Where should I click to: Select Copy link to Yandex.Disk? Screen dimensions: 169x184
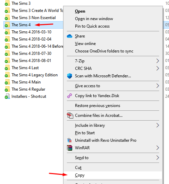pyautogui.click(x=113, y=96)
